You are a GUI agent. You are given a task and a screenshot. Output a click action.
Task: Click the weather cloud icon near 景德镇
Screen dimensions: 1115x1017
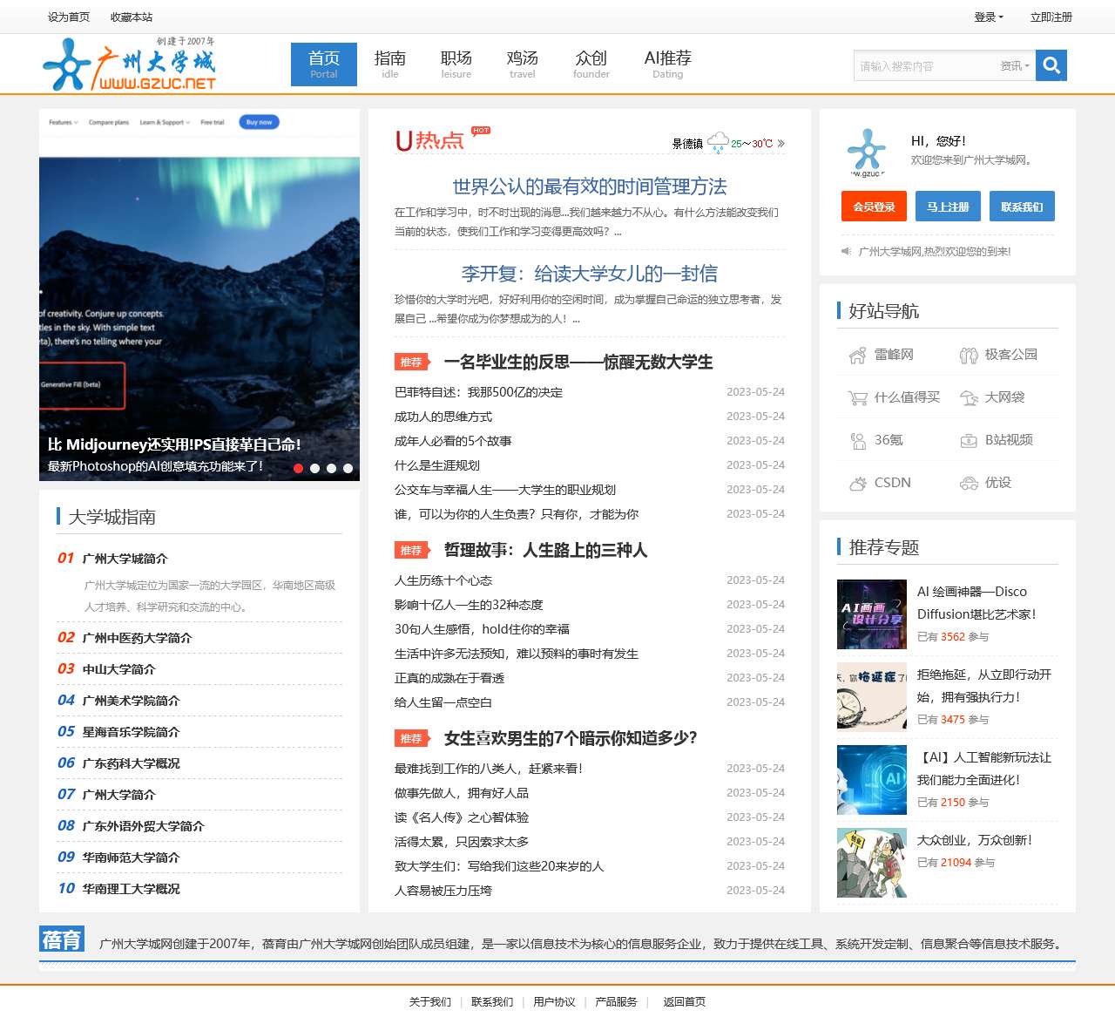point(718,139)
